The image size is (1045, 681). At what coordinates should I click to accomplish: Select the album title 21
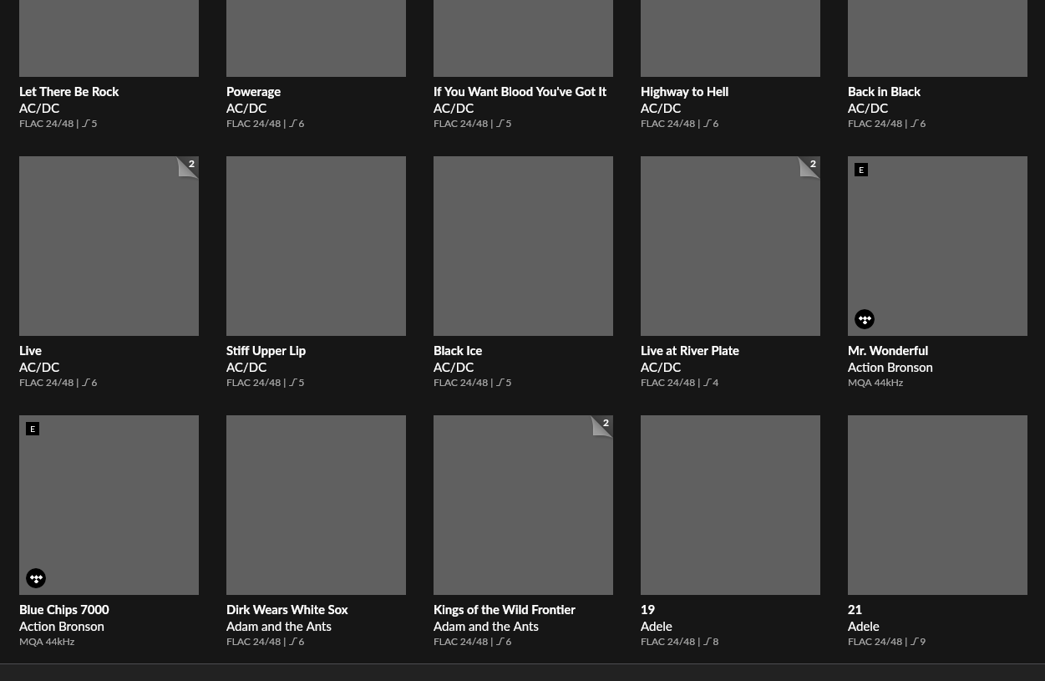855,610
